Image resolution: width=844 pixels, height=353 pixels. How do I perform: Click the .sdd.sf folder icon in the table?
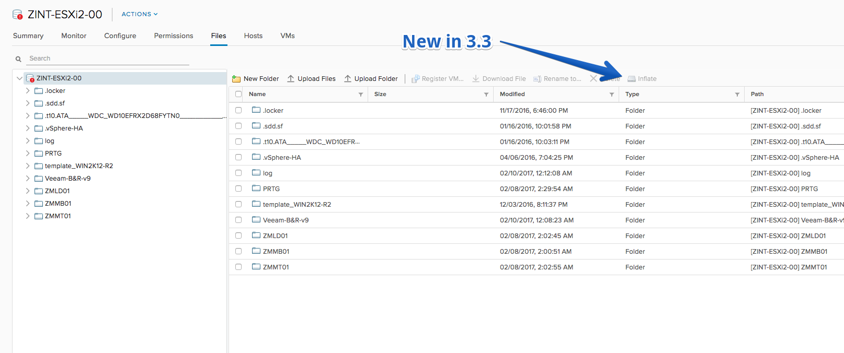[256, 126]
